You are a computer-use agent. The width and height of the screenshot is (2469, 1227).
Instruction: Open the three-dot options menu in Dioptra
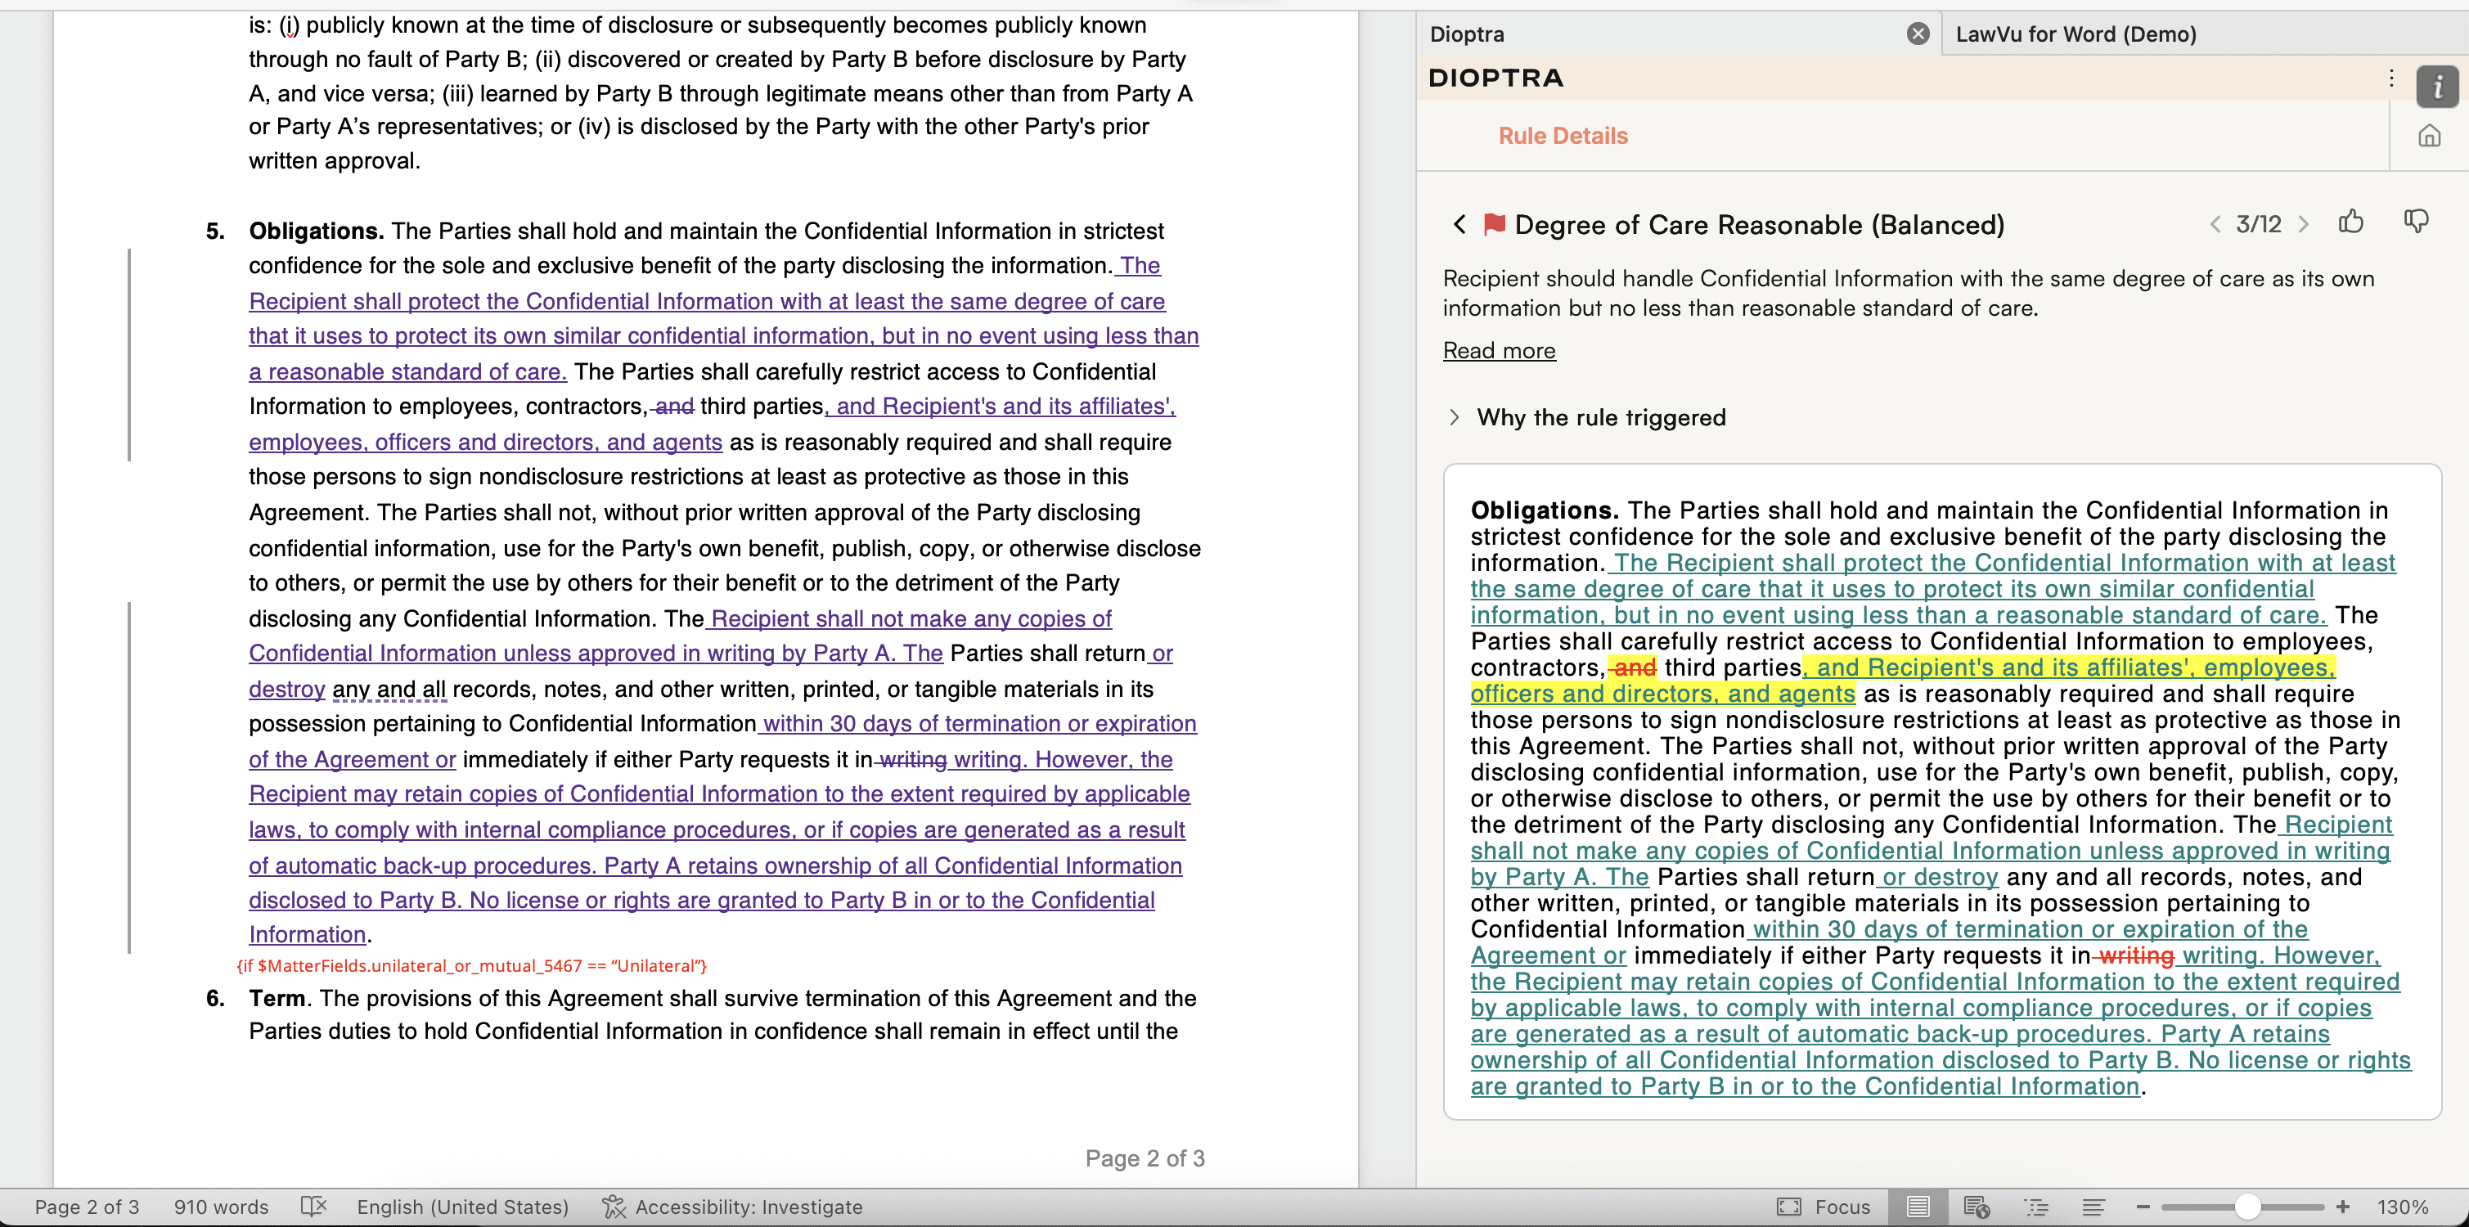[2391, 79]
